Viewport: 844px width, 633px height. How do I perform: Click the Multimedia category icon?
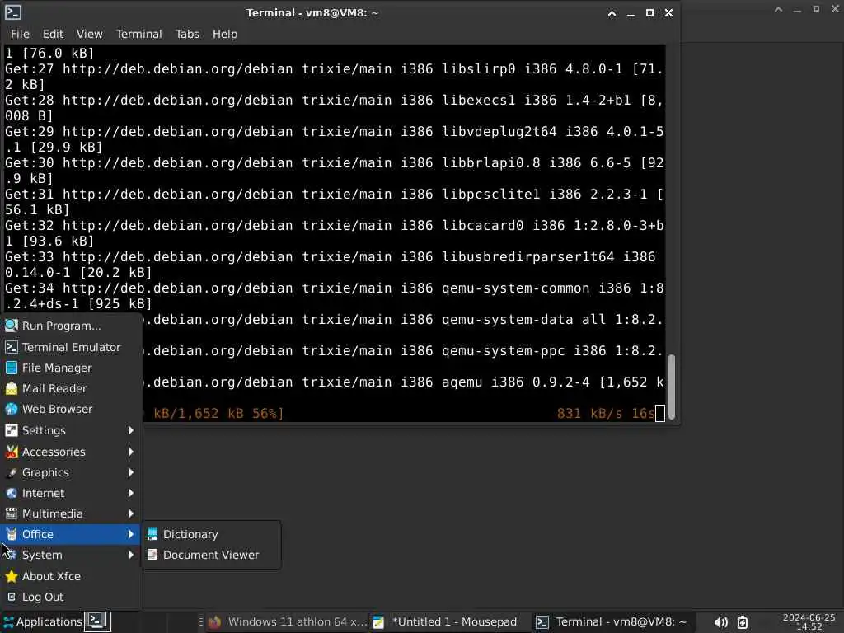(12, 513)
